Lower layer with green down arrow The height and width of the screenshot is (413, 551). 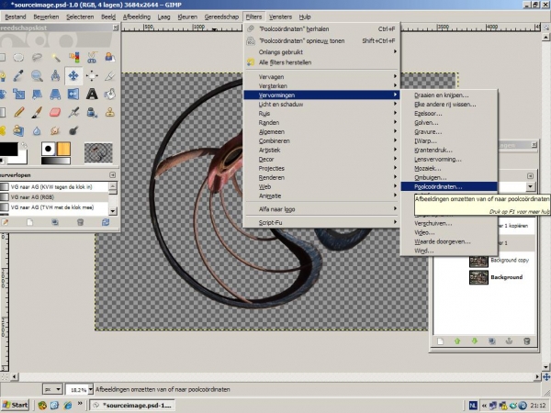coord(475,341)
